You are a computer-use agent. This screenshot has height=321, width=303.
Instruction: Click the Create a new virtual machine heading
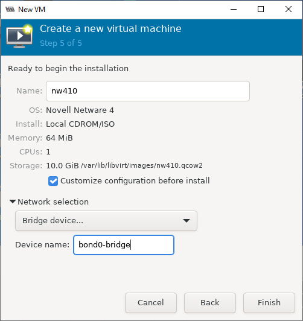pyautogui.click(x=110, y=28)
